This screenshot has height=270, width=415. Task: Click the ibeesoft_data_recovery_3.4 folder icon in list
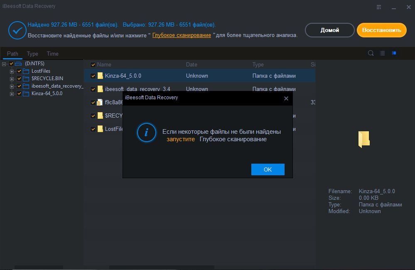[x=100, y=88]
